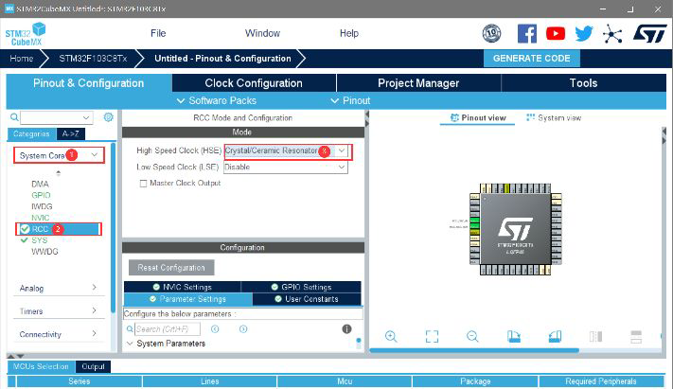Go to Home breadcrumb
Screen dimensions: 673x389
22,59
